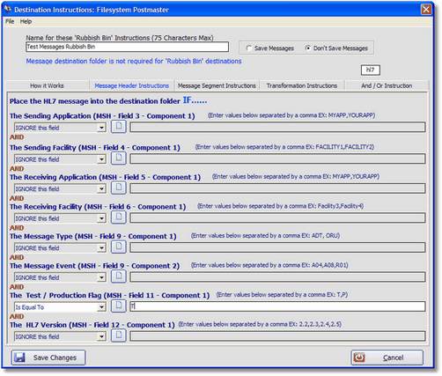Click the Cancel button
The width and height of the screenshot is (442, 376).
coord(387,358)
